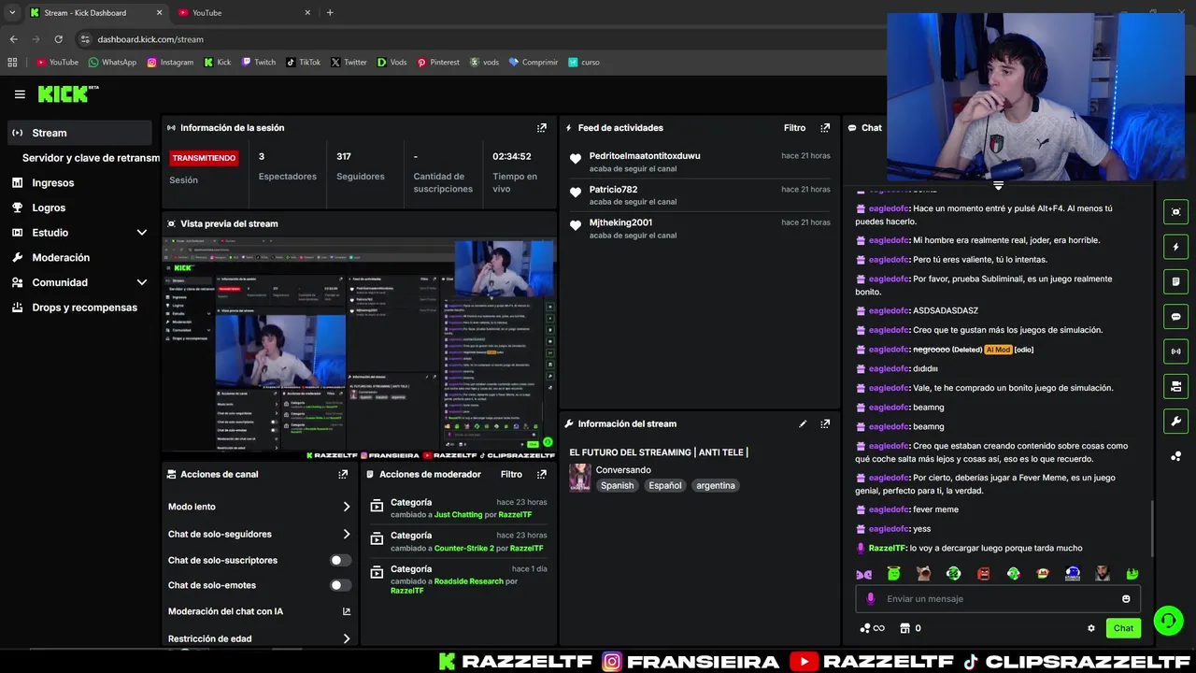Open Chat de solo-seguidores options arrow
The height and width of the screenshot is (673, 1196).
coord(347,535)
